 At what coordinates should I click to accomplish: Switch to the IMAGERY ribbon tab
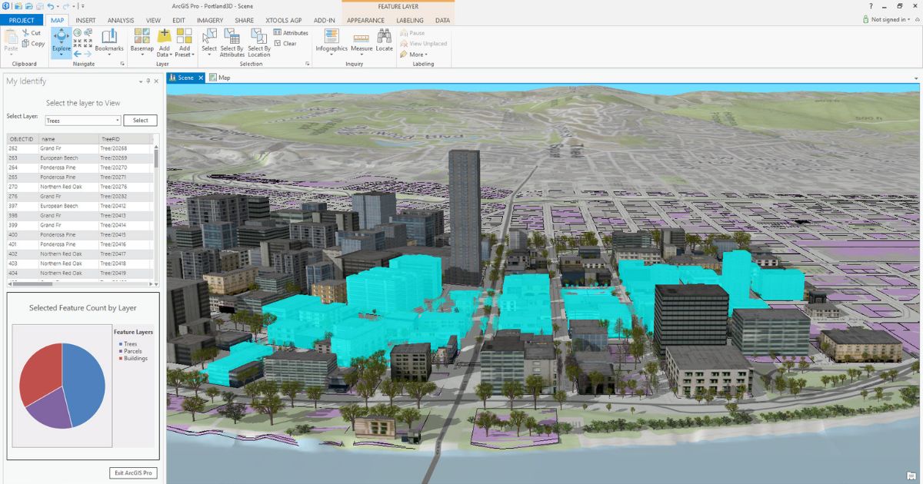click(210, 20)
